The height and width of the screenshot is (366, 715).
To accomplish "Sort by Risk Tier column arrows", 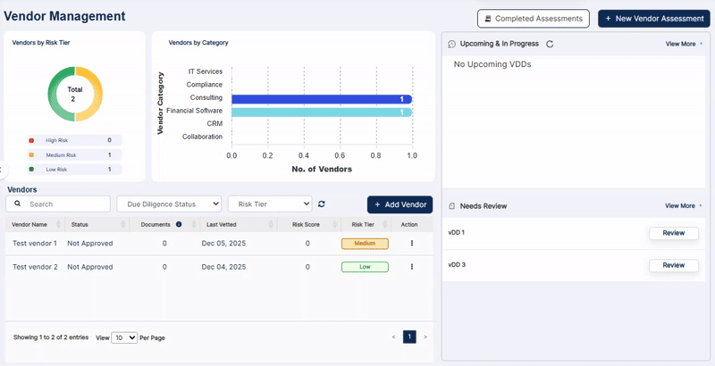I will coord(384,224).
